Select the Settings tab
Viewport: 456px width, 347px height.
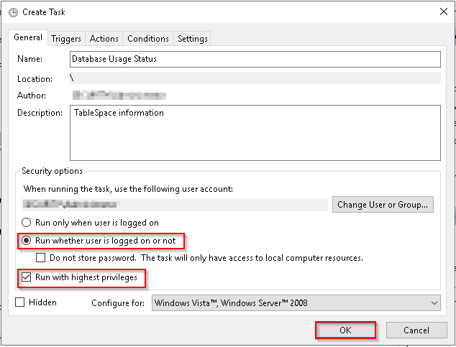point(192,39)
